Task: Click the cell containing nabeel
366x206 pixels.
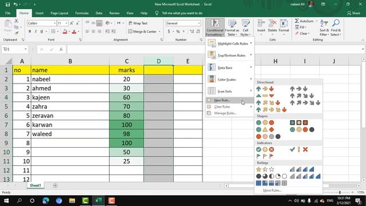Action: 70,79
